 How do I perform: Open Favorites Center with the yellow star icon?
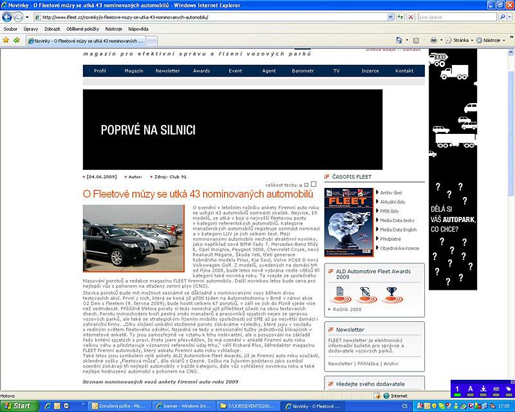click(x=6, y=40)
